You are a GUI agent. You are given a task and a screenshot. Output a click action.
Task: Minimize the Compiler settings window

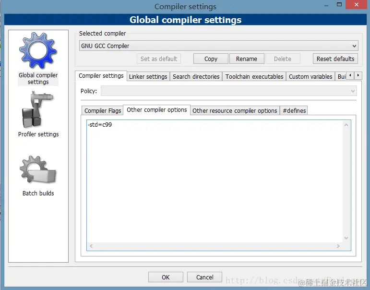326,6
